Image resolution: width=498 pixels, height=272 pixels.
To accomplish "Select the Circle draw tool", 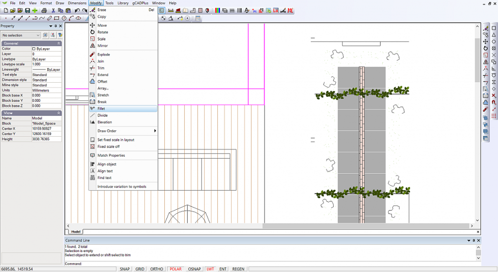I will click(x=64, y=18).
